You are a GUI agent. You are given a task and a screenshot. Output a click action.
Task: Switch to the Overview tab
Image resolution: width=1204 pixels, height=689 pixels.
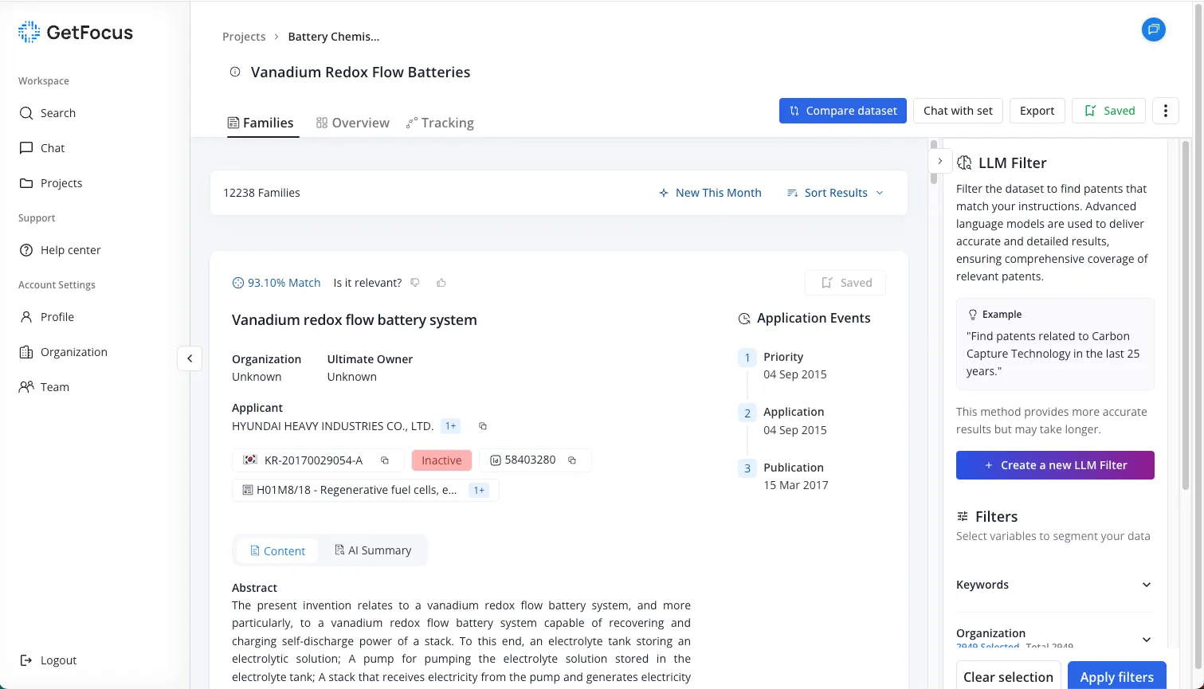353,123
